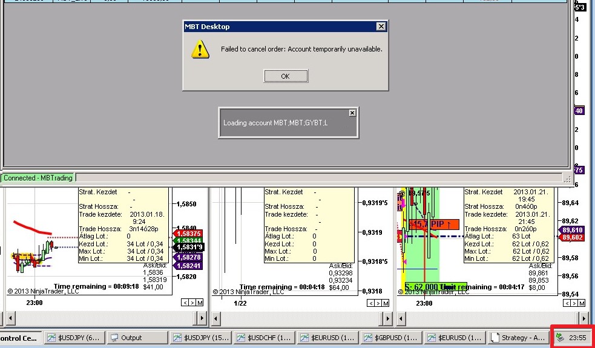Click the orange 15,7 PIP label
This screenshot has width=595, height=348.
[x=434, y=225]
